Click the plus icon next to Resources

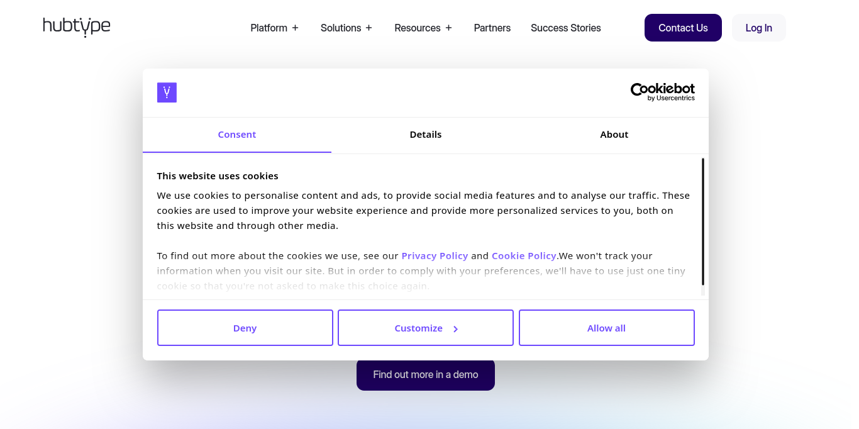[448, 28]
